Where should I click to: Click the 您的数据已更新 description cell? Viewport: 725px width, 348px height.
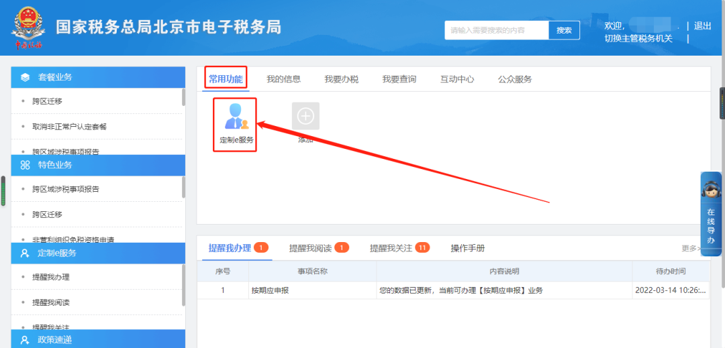point(504,290)
